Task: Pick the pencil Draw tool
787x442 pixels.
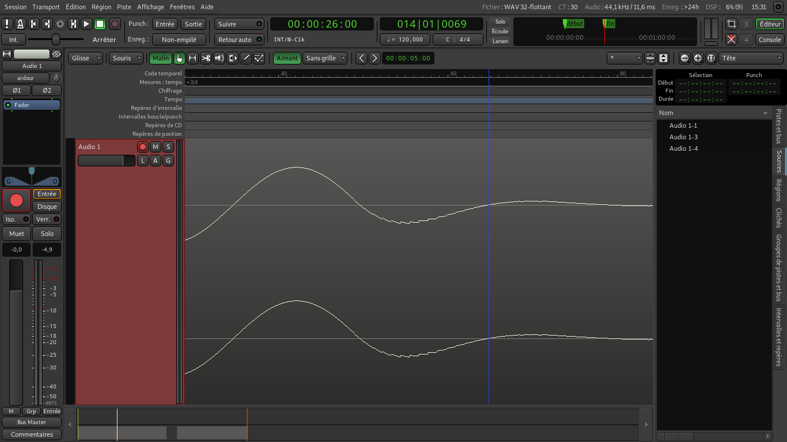Action: pyautogui.click(x=246, y=58)
